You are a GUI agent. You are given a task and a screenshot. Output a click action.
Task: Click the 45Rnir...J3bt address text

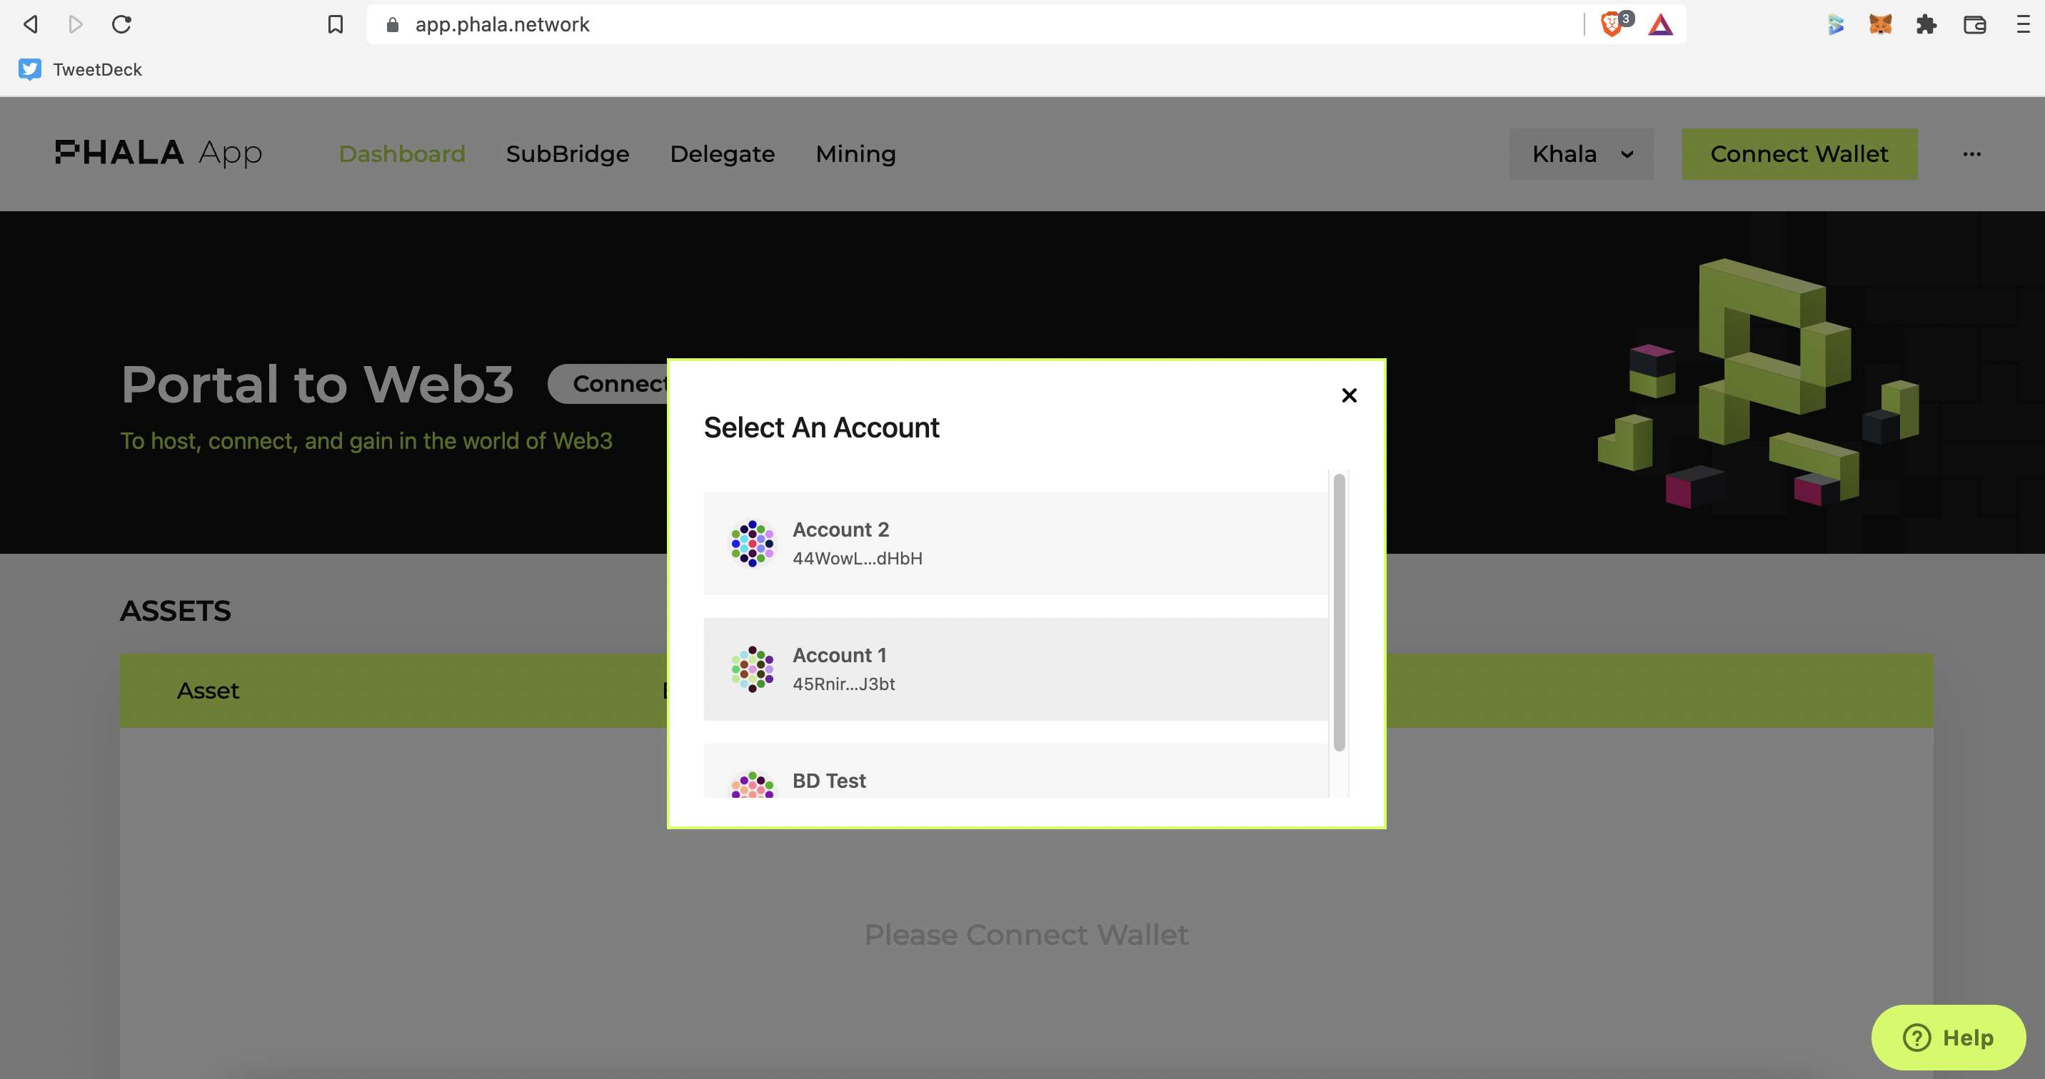843,684
